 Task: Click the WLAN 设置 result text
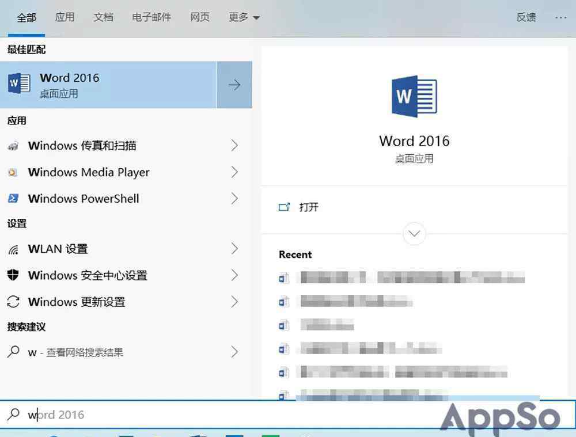click(x=58, y=249)
